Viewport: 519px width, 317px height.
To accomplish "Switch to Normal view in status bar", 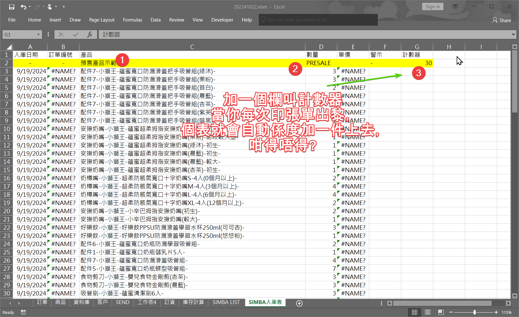I will click(x=414, y=312).
